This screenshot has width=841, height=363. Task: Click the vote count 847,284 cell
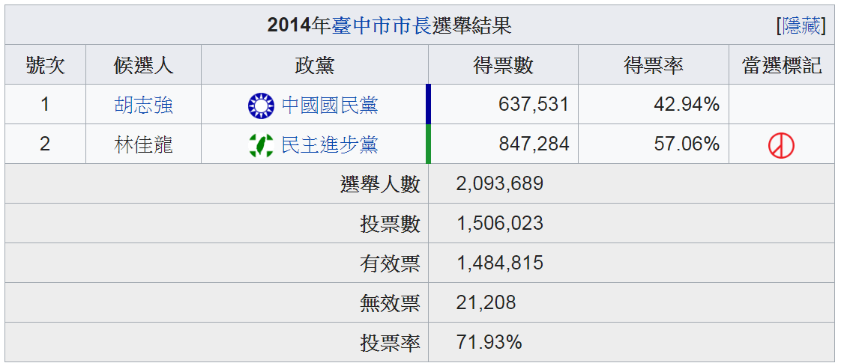pyautogui.click(x=534, y=144)
